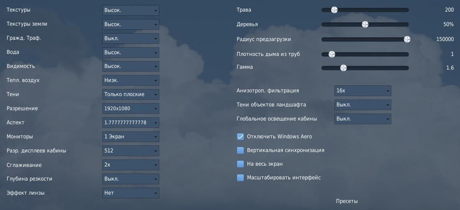Expand the Глубина резкости dropdown
The height and width of the screenshot is (210, 460).
131,179
